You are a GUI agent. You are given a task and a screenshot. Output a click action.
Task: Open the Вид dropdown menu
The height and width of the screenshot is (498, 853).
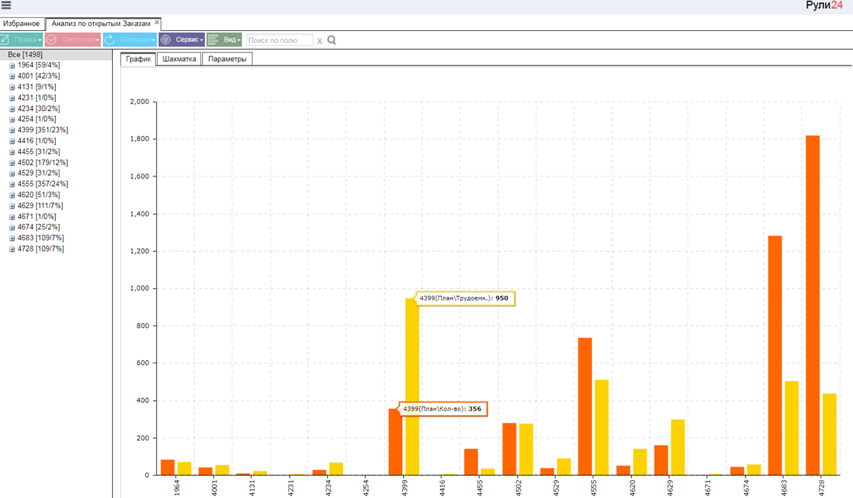(x=224, y=40)
